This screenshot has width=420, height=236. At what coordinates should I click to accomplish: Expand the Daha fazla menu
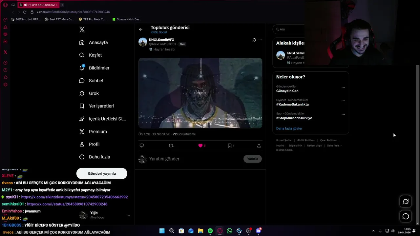pyautogui.click(x=95, y=157)
